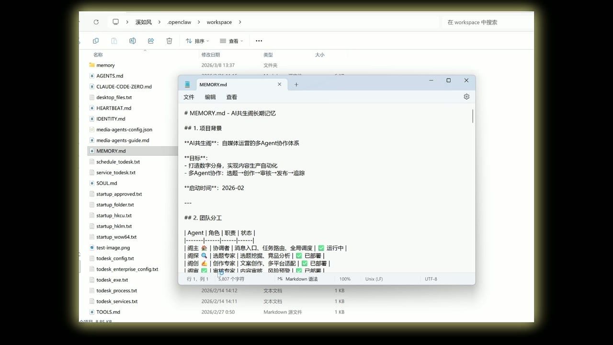Click the rename icon in Explorer toolbar
The width and height of the screenshot is (613, 345).
coord(133,41)
